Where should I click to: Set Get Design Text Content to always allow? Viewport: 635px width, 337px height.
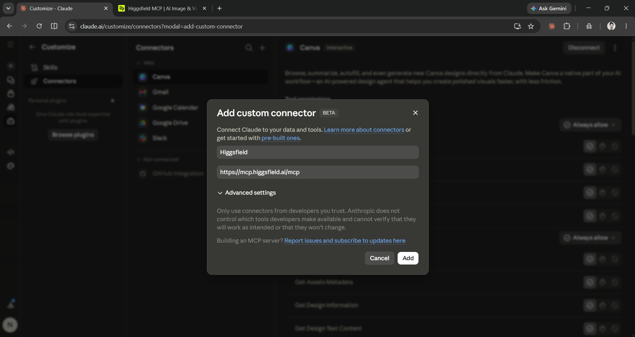pyautogui.click(x=590, y=328)
